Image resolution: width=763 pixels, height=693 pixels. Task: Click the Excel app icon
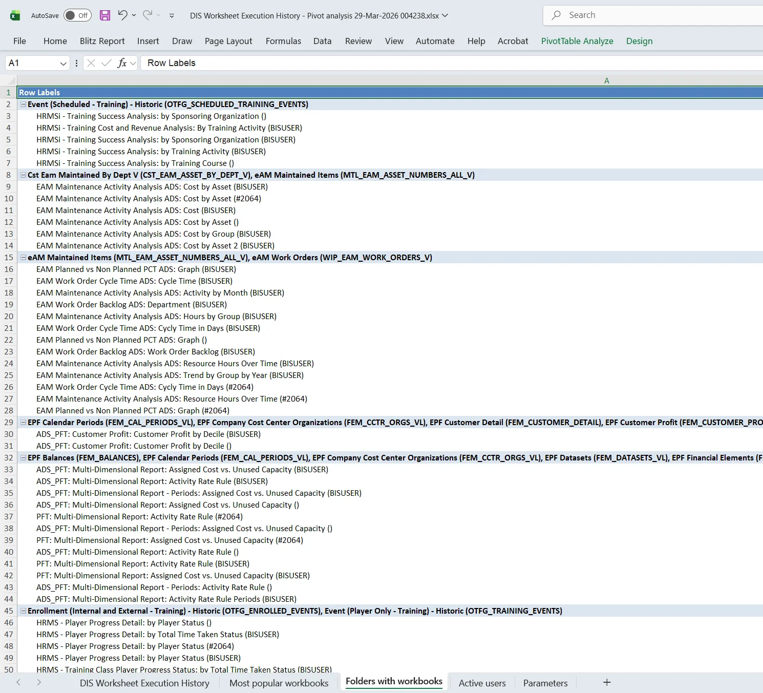pyautogui.click(x=15, y=16)
